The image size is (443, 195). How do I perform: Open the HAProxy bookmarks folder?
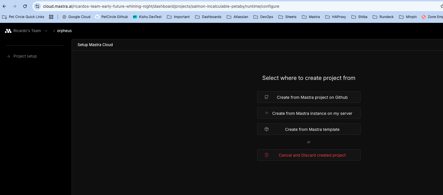point(335,17)
